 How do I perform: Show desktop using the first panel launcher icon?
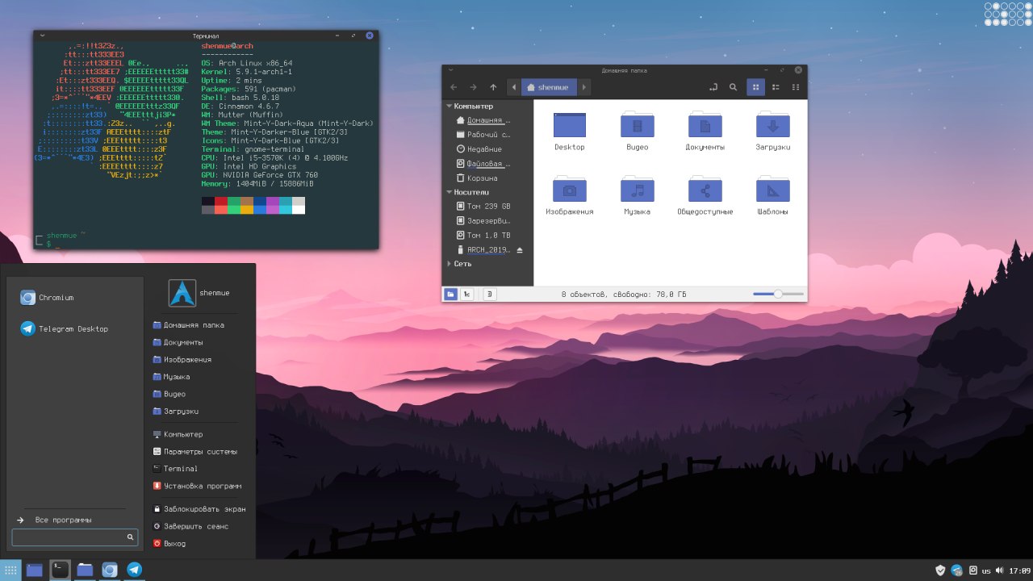(x=34, y=570)
